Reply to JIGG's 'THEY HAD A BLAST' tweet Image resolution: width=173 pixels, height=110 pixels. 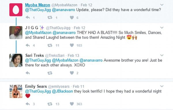click(28, 45)
